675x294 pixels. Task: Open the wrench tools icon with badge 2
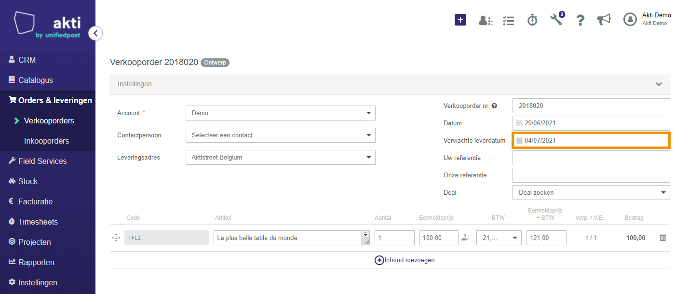557,19
